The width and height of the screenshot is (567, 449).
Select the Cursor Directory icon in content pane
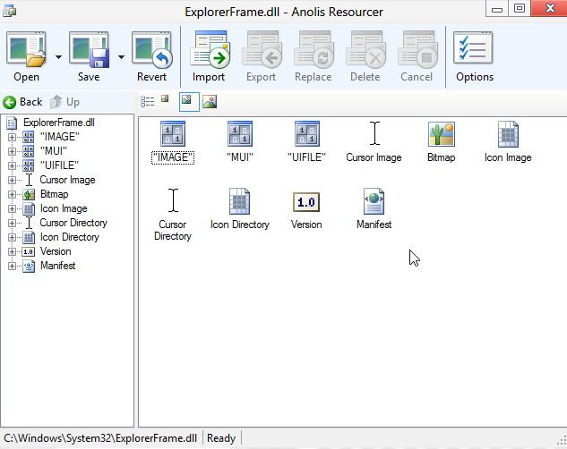click(173, 200)
